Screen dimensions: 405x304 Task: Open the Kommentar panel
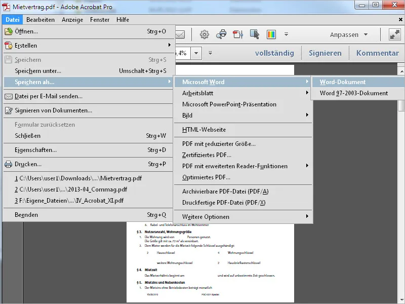(x=377, y=53)
